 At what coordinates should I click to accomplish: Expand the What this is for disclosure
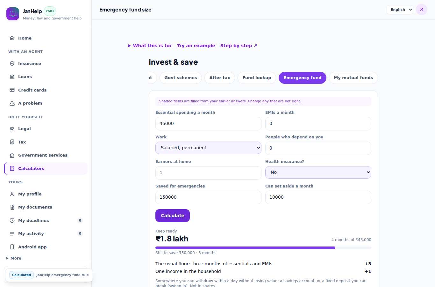(150, 46)
